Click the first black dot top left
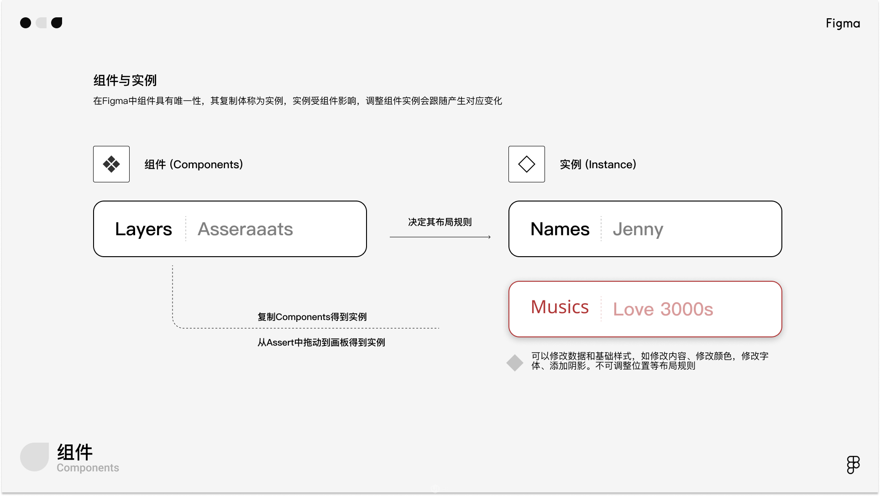 pyautogui.click(x=26, y=23)
